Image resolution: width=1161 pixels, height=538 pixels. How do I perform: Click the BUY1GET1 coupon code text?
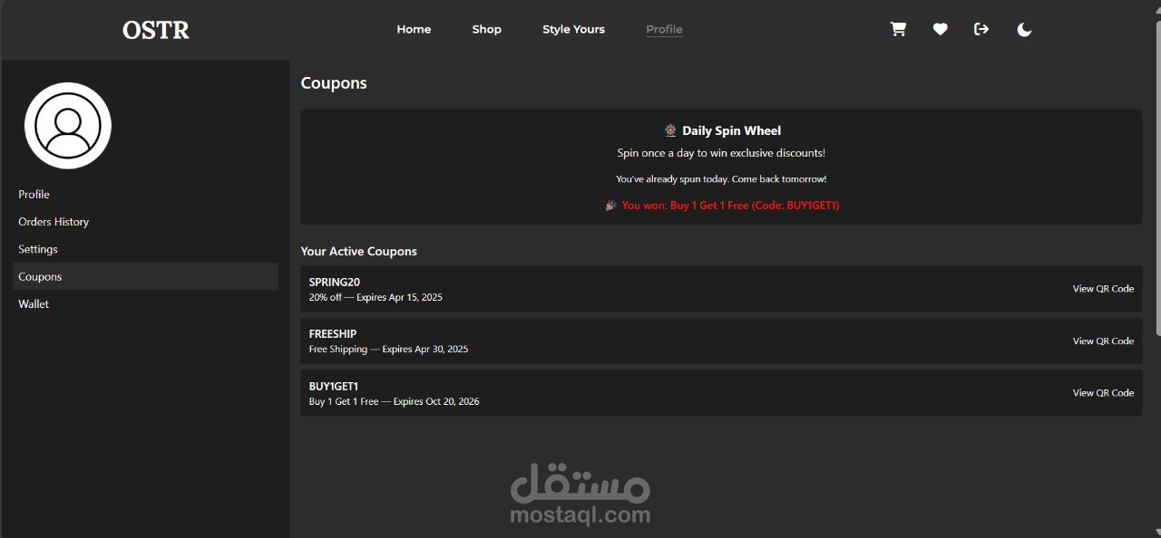(333, 386)
